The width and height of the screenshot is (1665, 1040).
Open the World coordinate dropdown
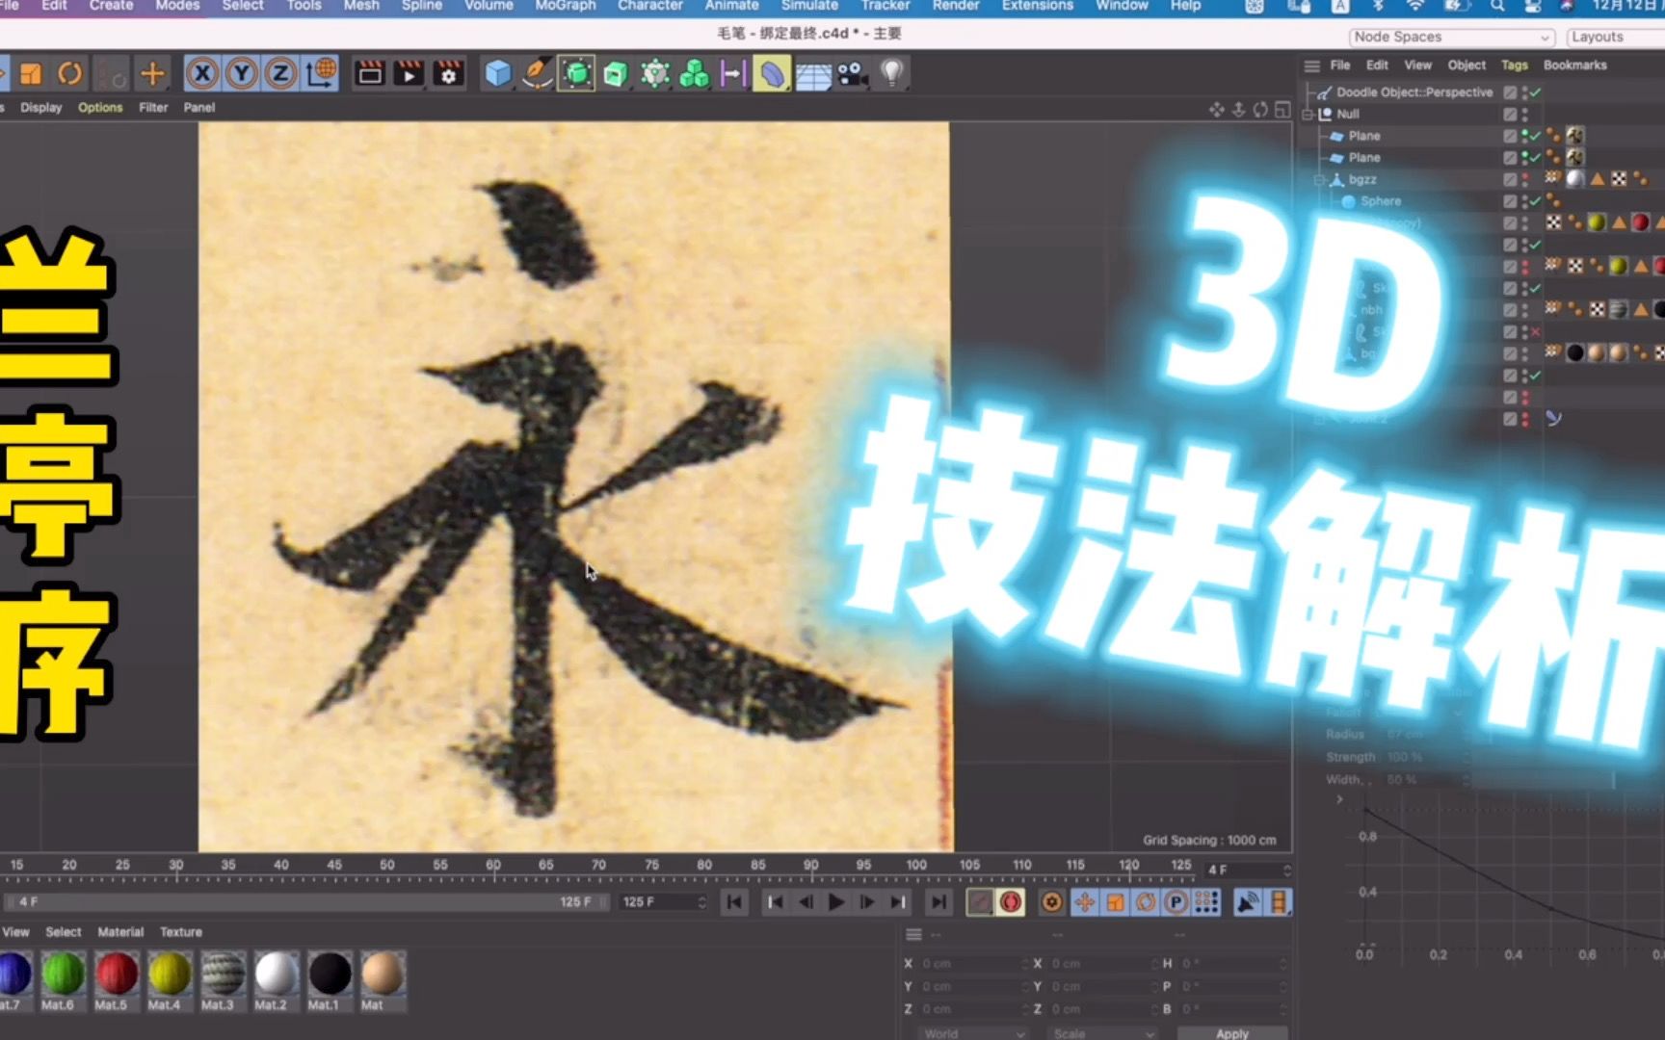973,1033
